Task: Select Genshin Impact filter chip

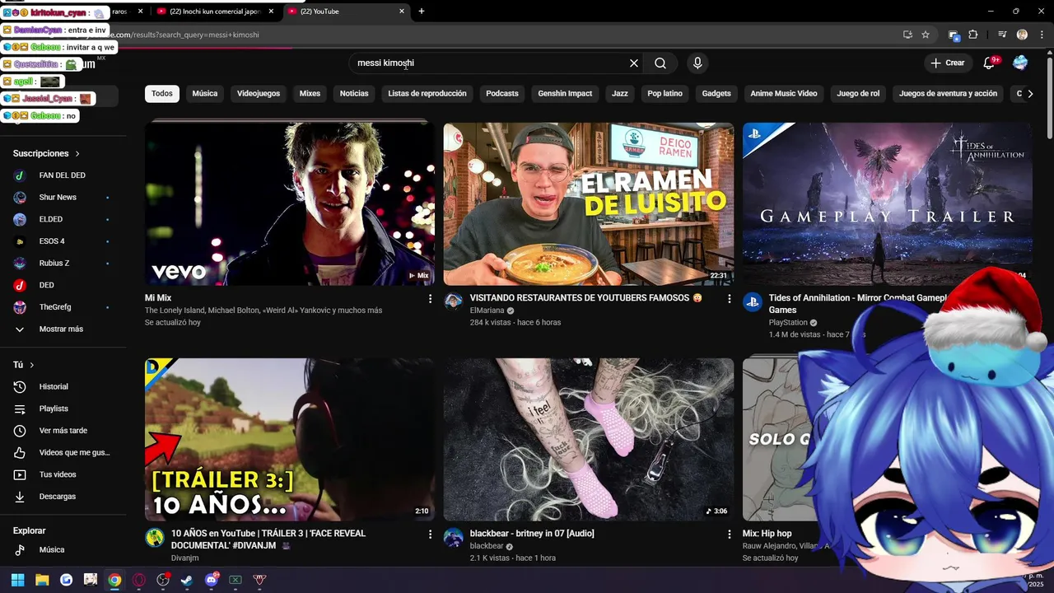Action: (565, 94)
